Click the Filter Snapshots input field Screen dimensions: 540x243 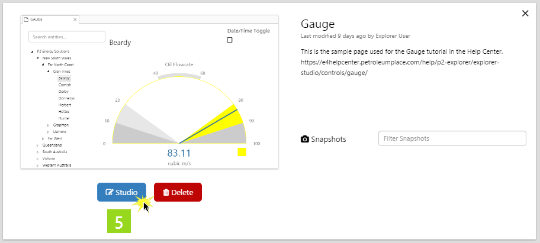pos(452,138)
